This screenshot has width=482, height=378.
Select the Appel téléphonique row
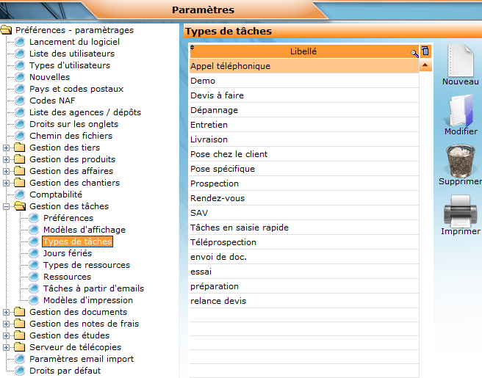click(x=304, y=66)
